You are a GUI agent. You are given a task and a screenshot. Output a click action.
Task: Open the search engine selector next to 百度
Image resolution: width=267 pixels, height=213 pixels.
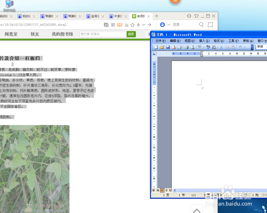tap(168, 24)
